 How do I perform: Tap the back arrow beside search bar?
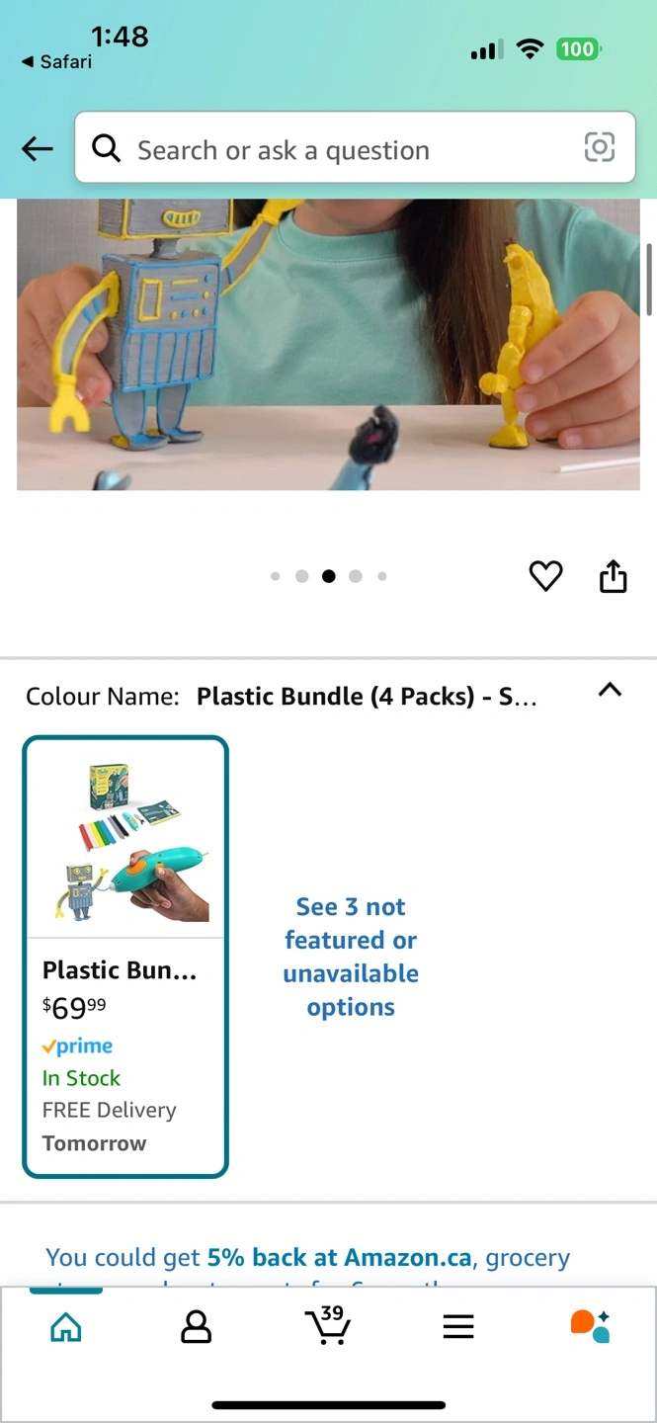38,148
